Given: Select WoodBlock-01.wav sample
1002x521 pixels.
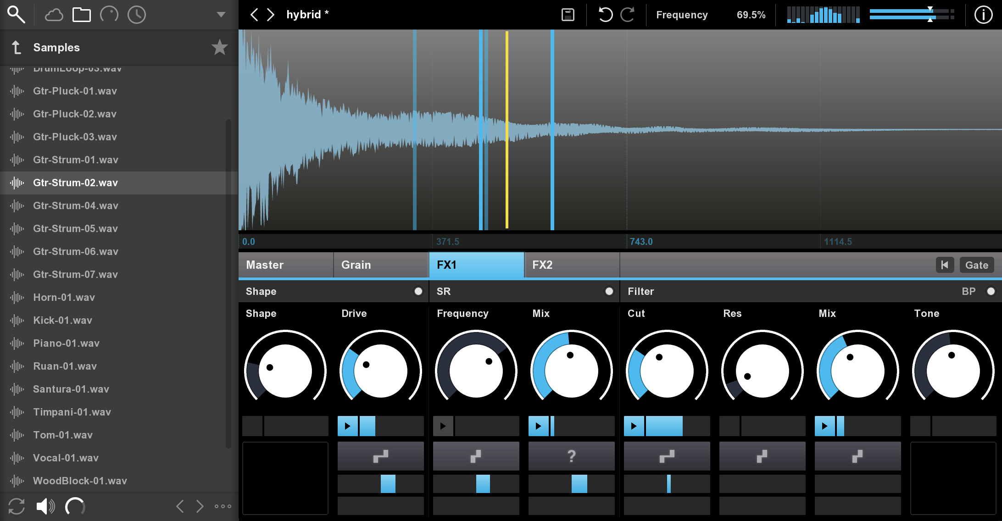Looking at the screenshot, I should 114,481.
